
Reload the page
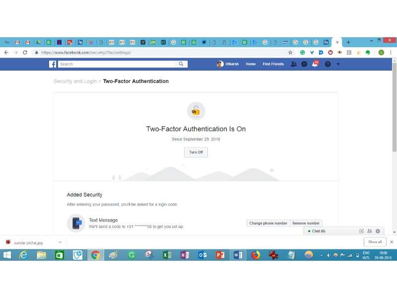click(x=25, y=52)
